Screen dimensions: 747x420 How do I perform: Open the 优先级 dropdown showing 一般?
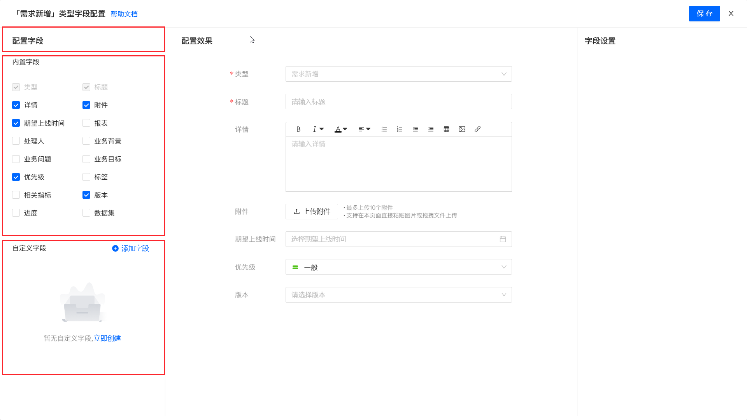coord(398,267)
